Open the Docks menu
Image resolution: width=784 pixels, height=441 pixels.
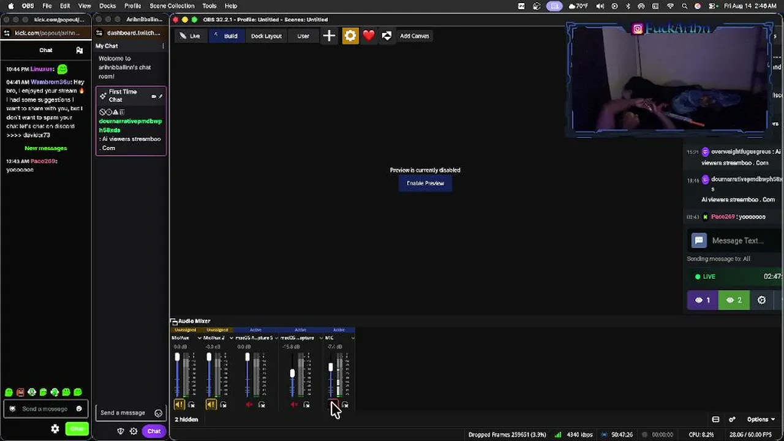(108, 6)
